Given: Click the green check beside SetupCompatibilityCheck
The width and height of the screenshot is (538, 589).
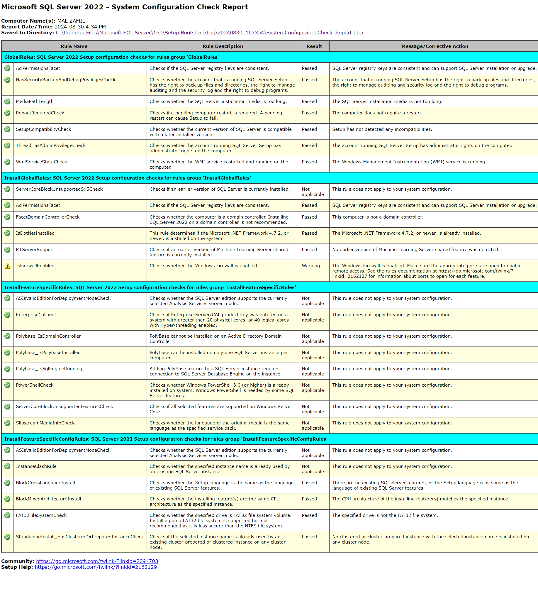Looking at the screenshot, I should pos(7,129).
